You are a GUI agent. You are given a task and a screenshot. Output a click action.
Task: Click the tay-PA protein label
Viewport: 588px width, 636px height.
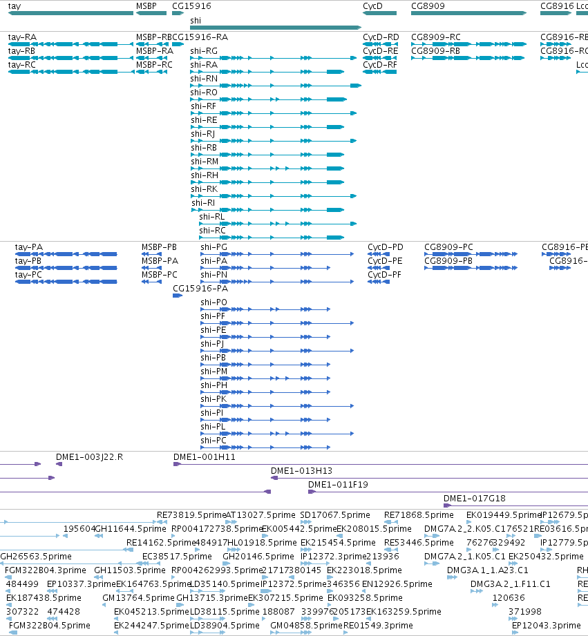28,247
